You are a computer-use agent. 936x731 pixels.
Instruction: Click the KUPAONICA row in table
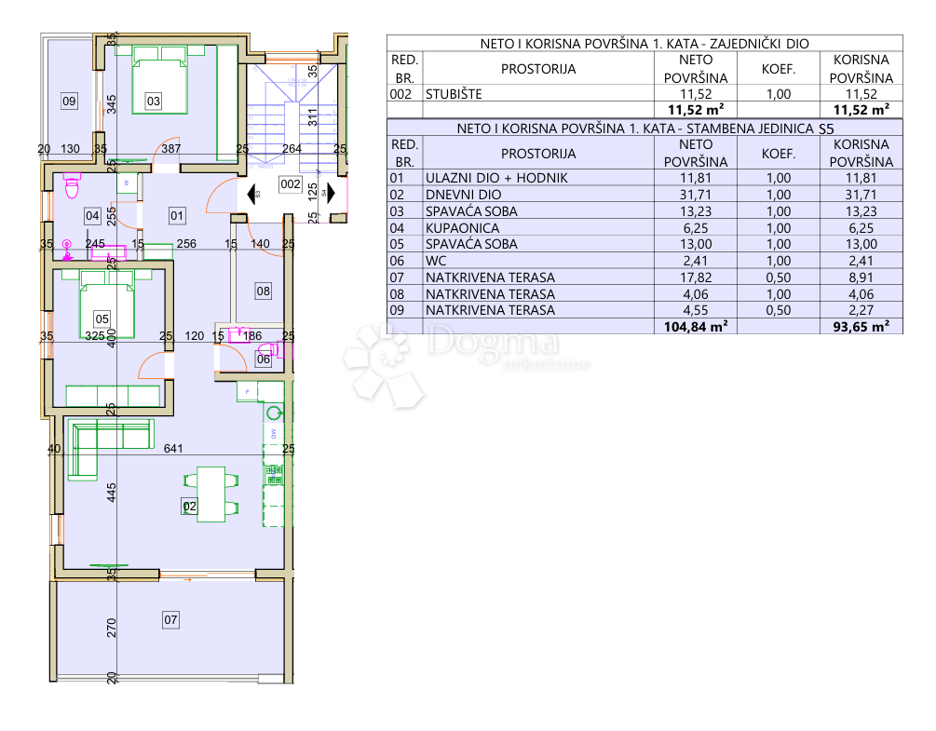click(x=644, y=227)
